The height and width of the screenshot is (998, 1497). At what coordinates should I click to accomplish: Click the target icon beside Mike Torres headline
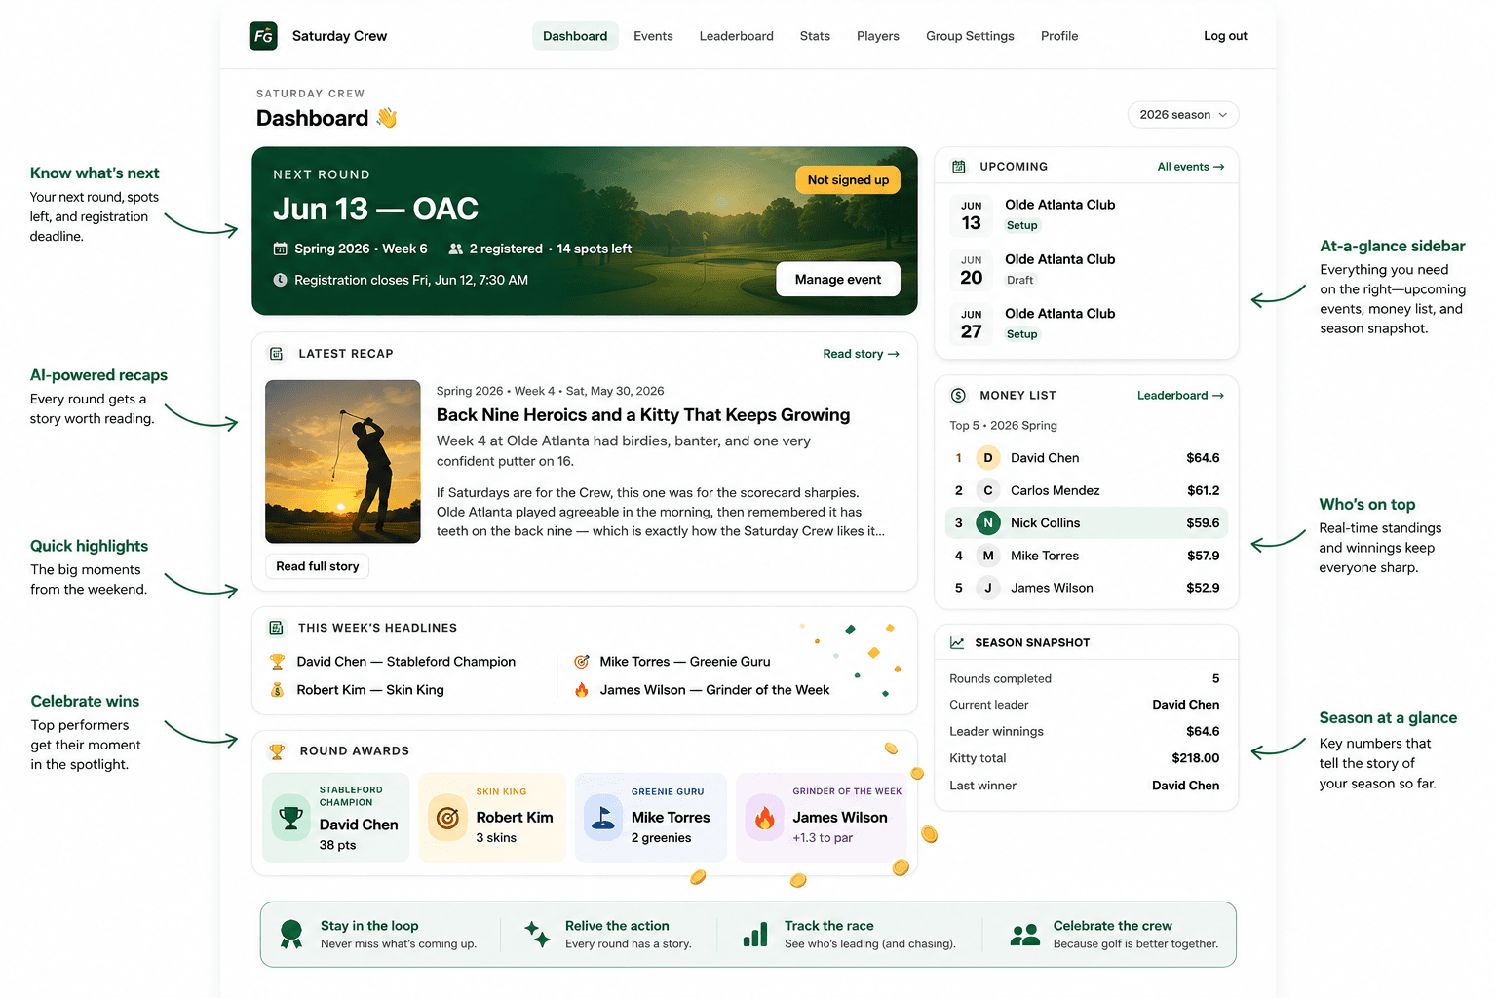[582, 662]
